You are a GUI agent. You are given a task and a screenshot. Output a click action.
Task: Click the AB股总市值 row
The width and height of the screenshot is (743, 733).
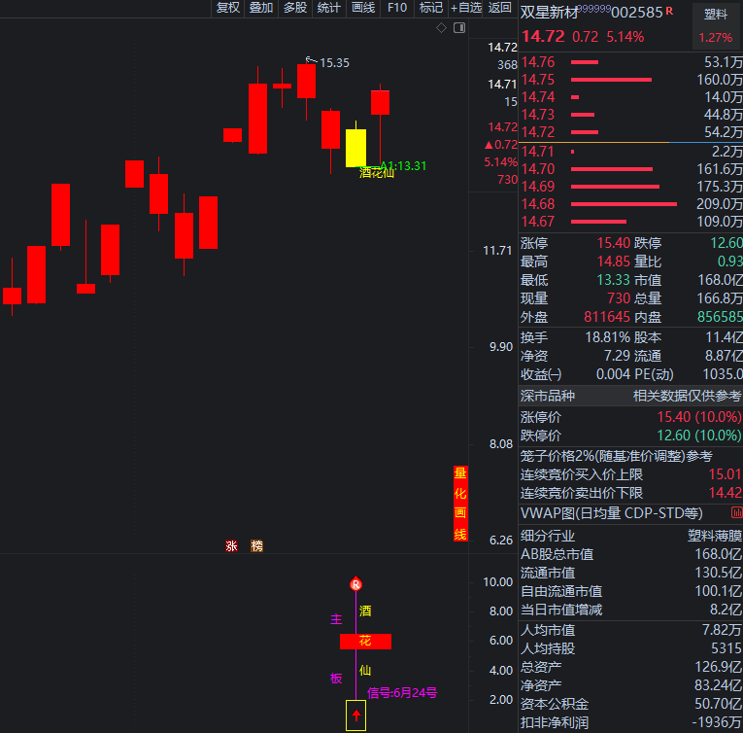630,554
